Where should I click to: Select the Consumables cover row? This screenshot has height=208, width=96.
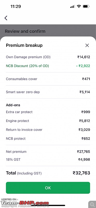pos(48,79)
